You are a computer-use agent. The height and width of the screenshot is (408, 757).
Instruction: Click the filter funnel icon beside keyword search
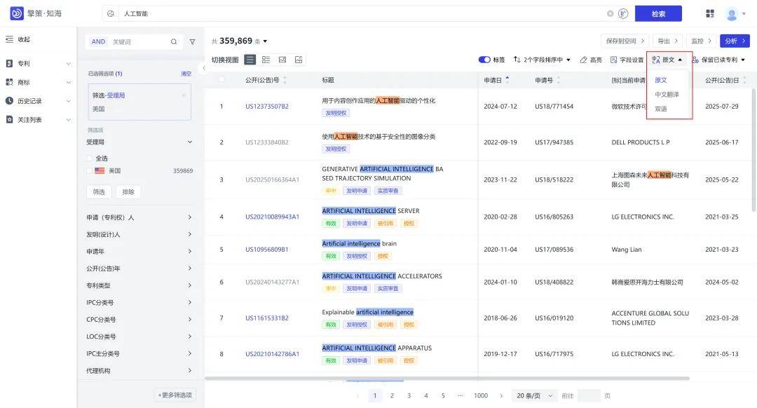[191, 41]
